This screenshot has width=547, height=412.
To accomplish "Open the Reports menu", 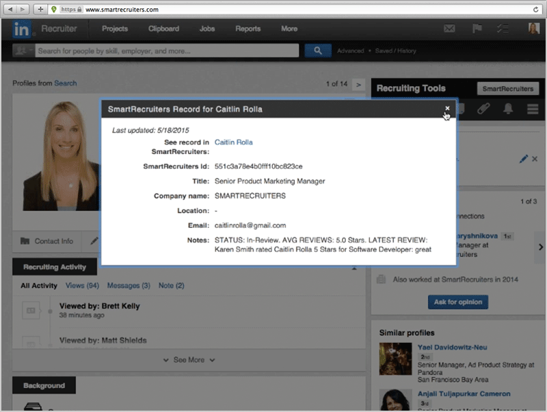I will tap(248, 29).
